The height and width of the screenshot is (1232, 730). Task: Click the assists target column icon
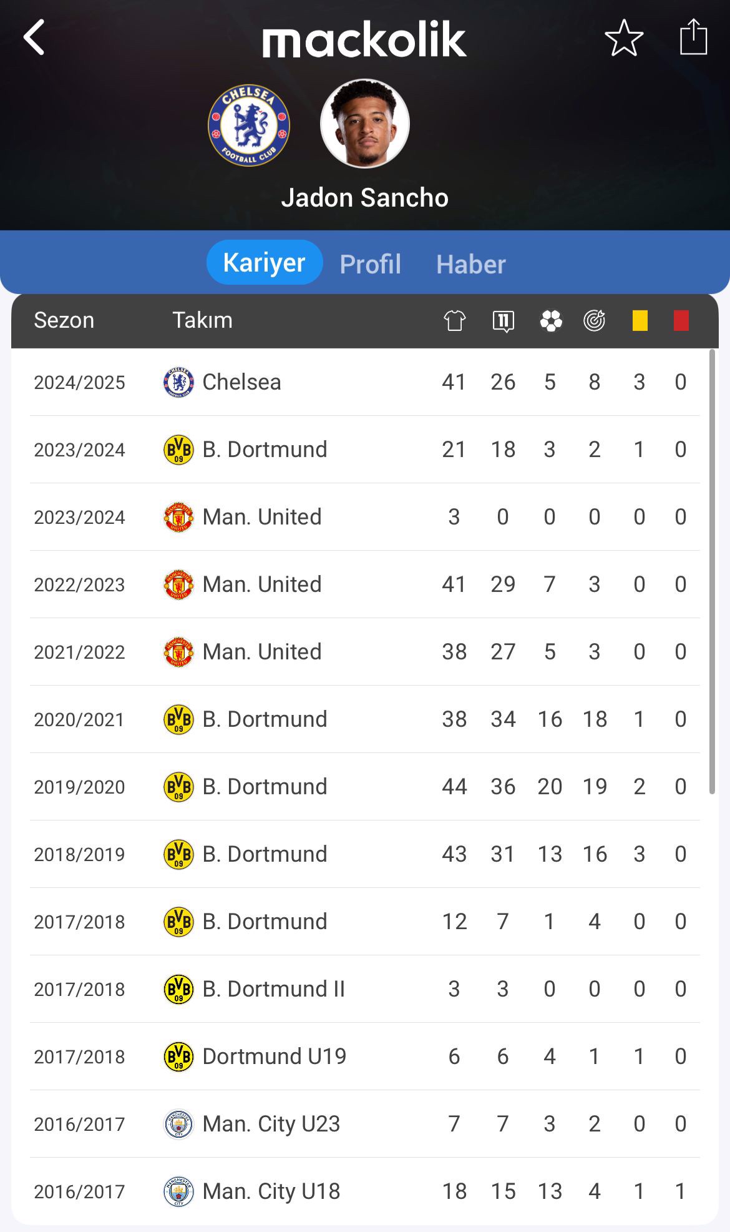point(595,320)
